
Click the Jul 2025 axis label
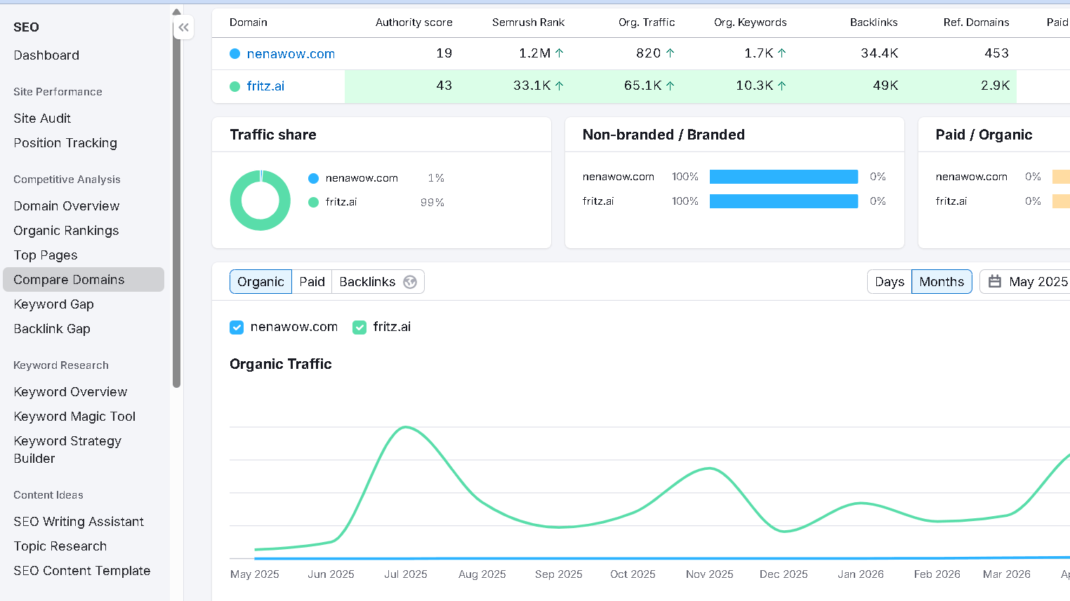pos(406,574)
